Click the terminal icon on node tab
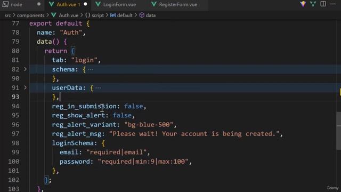The width and height of the screenshot is (341, 192). pos(5,4)
